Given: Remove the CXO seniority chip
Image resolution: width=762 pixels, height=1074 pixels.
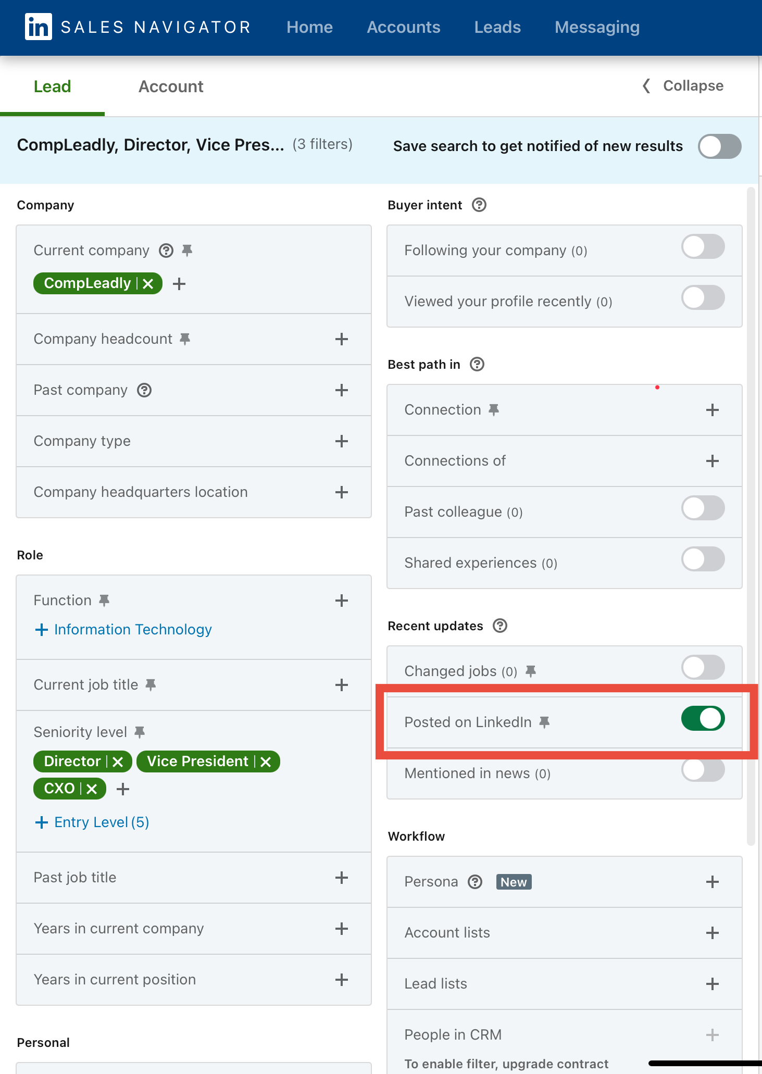Looking at the screenshot, I should pyautogui.click(x=92, y=789).
